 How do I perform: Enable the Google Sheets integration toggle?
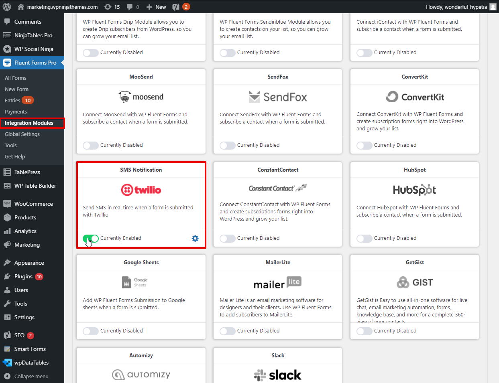click(90, 330)
